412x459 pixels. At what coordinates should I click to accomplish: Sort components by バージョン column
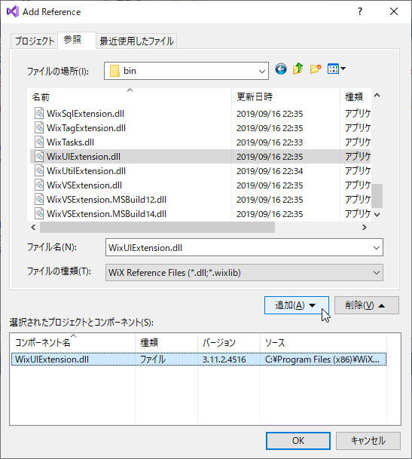(229, 342)
